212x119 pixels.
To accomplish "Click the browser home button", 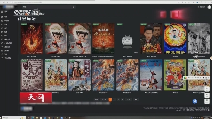I will point(8,2).
